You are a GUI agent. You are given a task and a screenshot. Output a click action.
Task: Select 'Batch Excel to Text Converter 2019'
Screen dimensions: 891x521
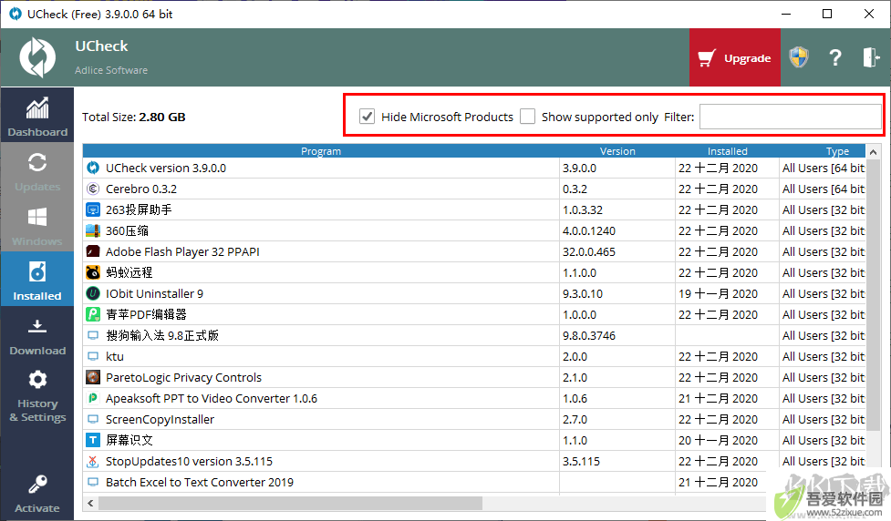tap(200, 483)
